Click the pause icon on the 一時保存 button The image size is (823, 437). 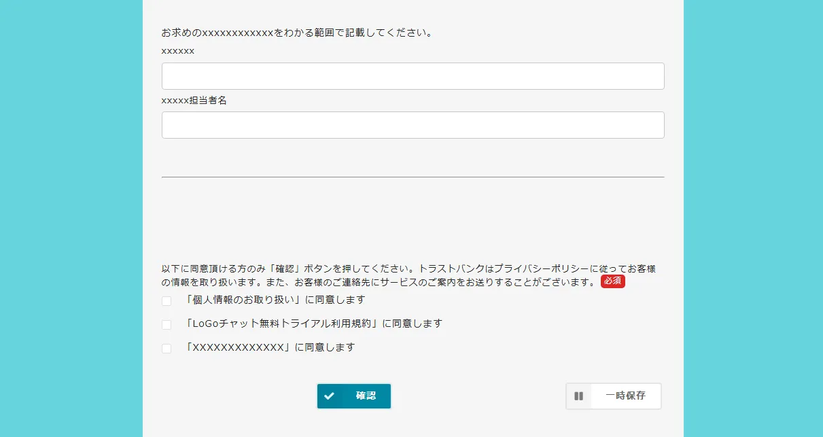pyautogui.click(x=578, y=396)
